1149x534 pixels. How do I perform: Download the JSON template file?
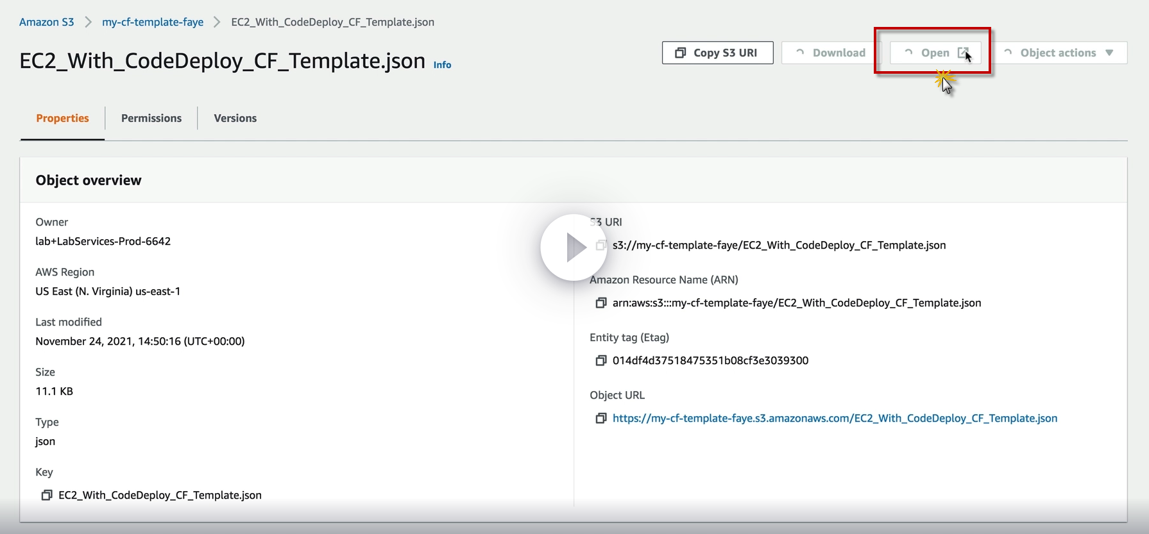pos(831,53)
